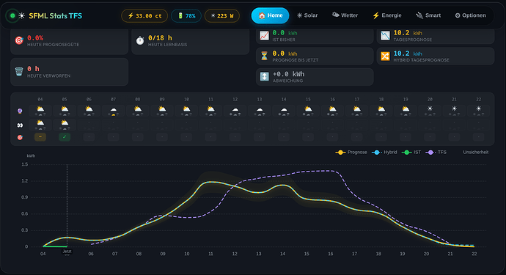506x275 pixels.
Task: Open the Wetter tab
Action: 345,15
